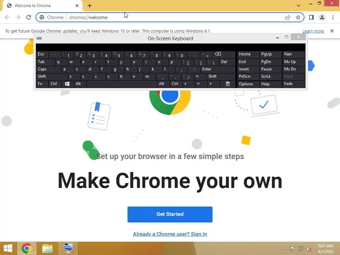Bookmark this page with star icon
This screenshot has height=255, width=340.
coord(298,17)
